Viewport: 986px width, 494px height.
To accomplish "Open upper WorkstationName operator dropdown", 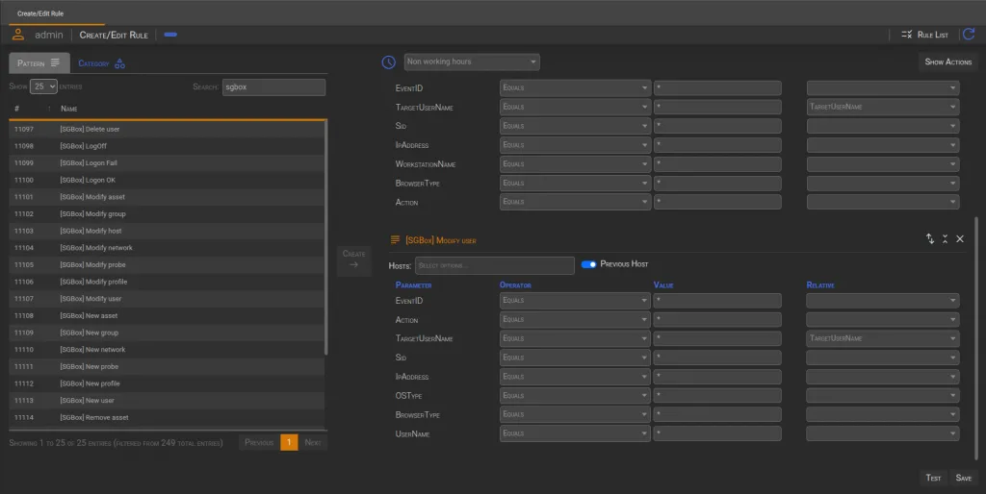I will pyautogui.click(x=575, y=163).
